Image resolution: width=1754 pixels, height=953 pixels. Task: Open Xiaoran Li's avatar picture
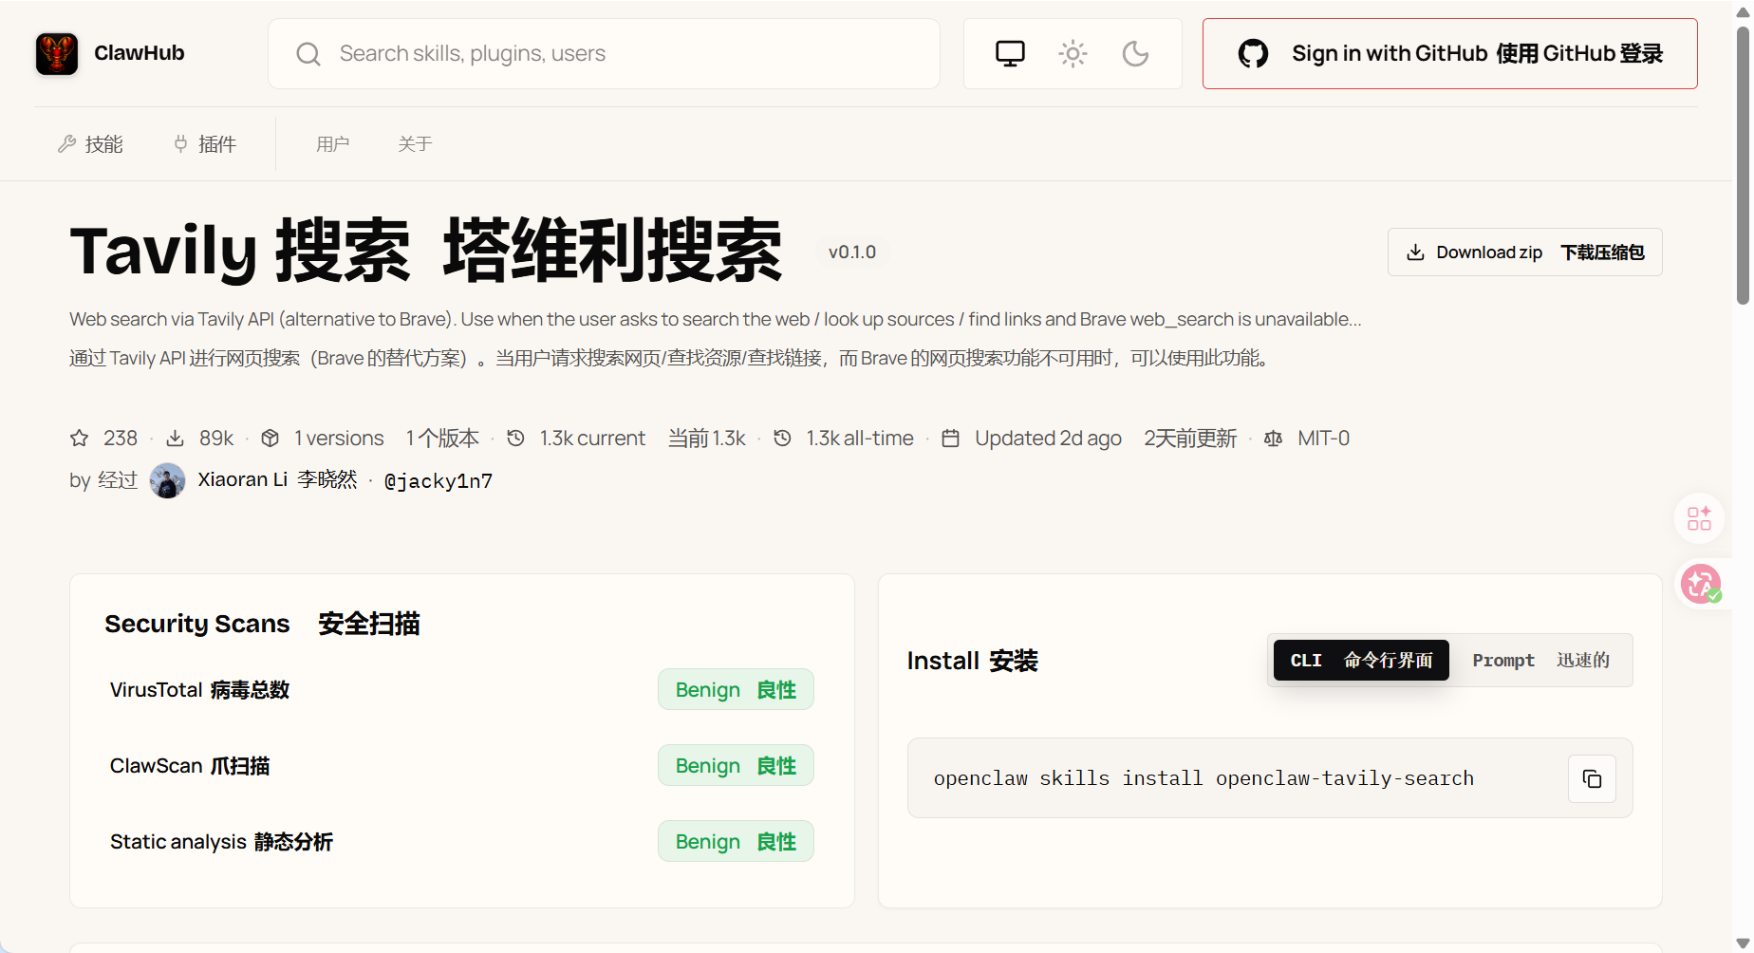tap(168, 480)
